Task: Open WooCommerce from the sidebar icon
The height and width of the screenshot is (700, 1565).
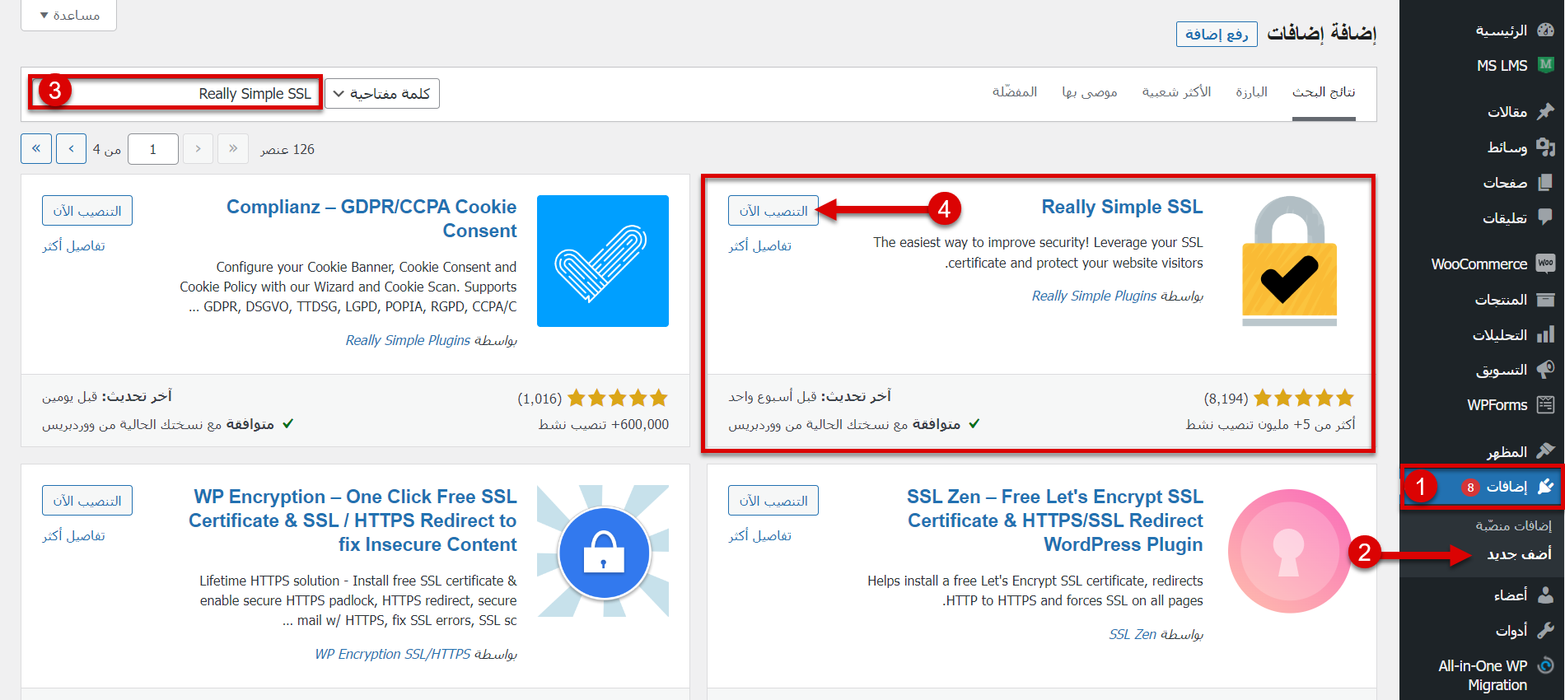Action: tap(1545, 264)
